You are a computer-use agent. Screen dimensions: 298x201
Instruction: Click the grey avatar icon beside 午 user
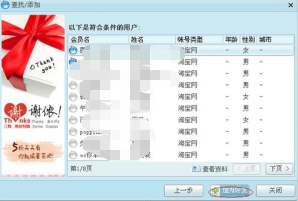point(73,108)
